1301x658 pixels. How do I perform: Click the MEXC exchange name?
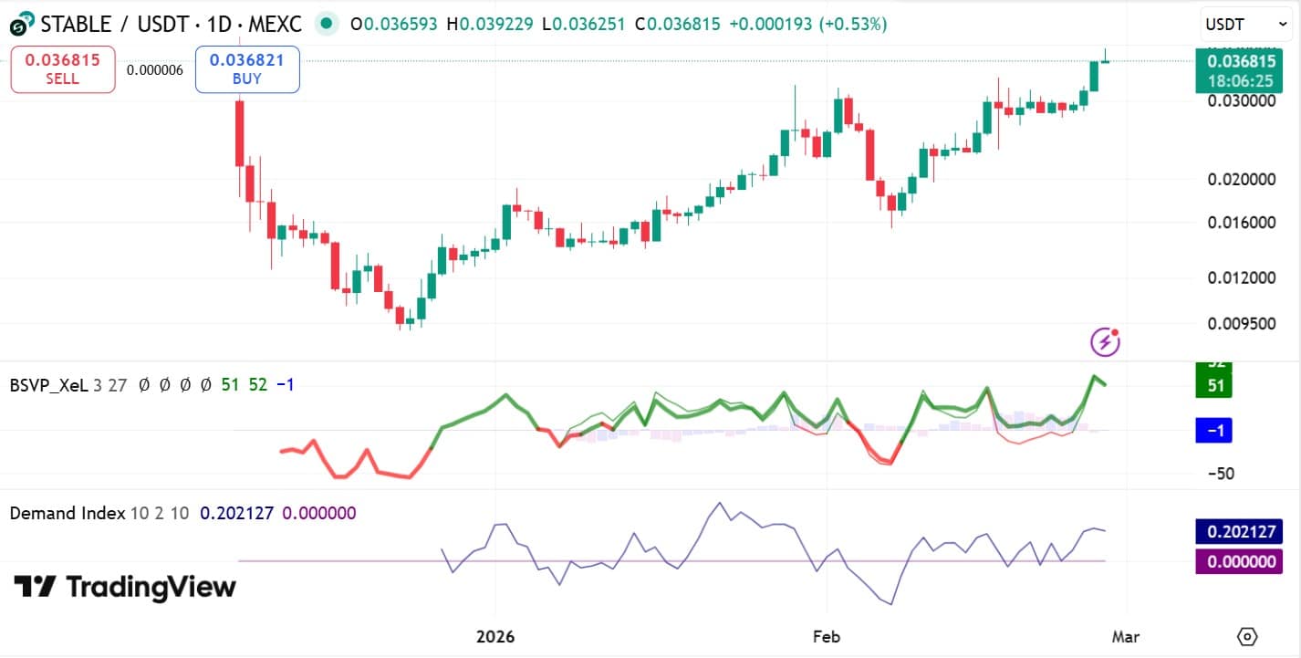click(276, 24)
